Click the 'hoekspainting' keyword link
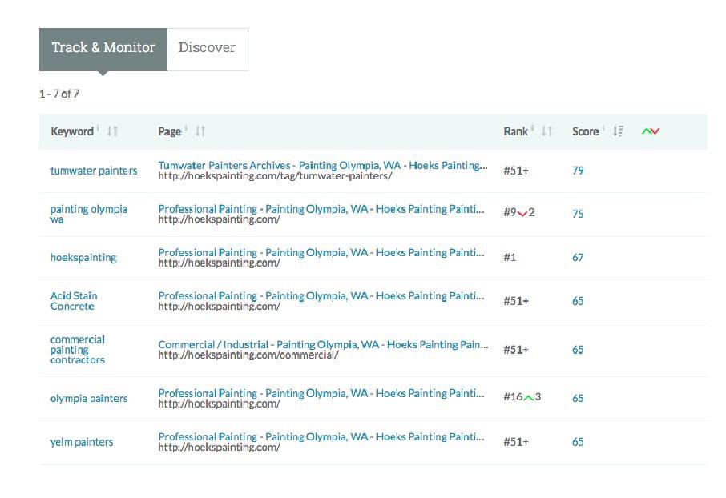Viewport: 726px width, 498px height. [83, 258]
